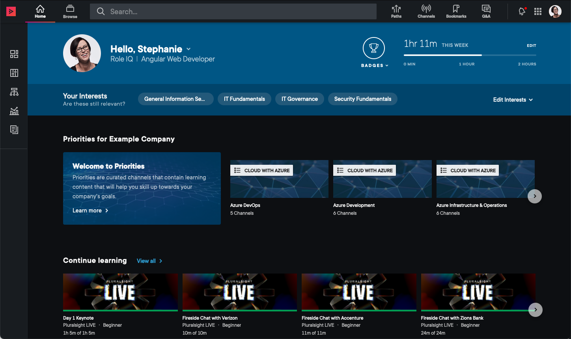Click the Day 1 Keynote title
Viewport: 571px width, 339px height.
(78, 318)
